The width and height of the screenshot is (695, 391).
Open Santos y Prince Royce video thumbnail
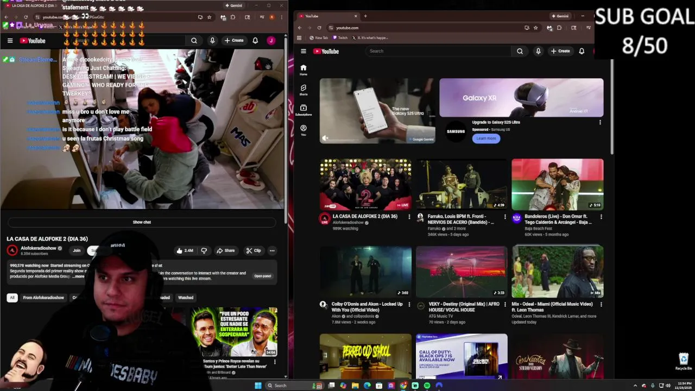tap(235, 332)
